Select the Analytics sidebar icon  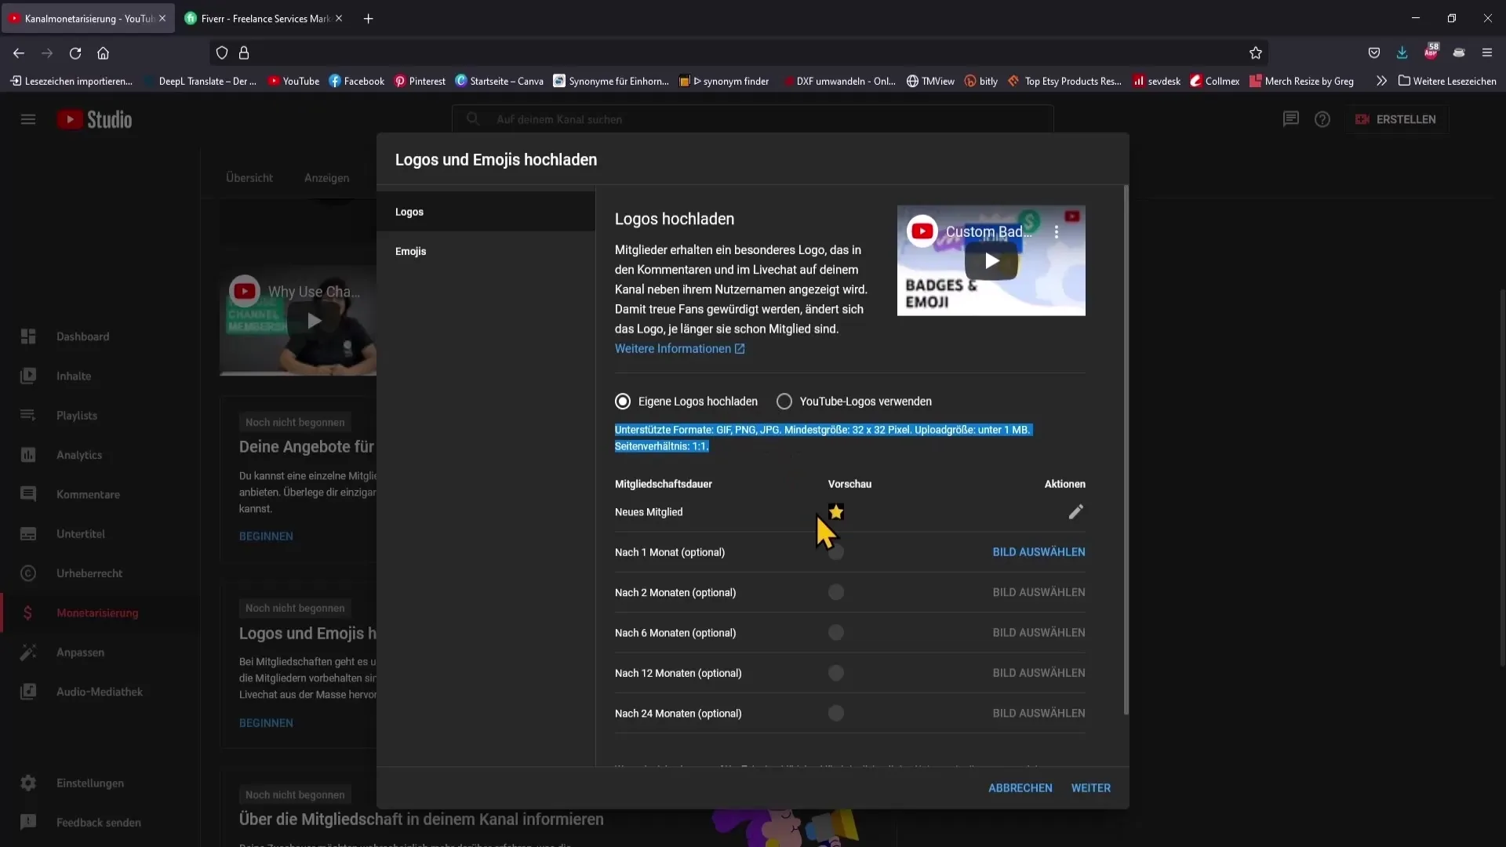28,454
